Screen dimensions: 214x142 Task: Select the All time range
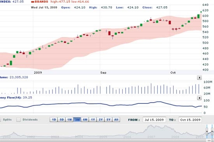tap(116, 120)
